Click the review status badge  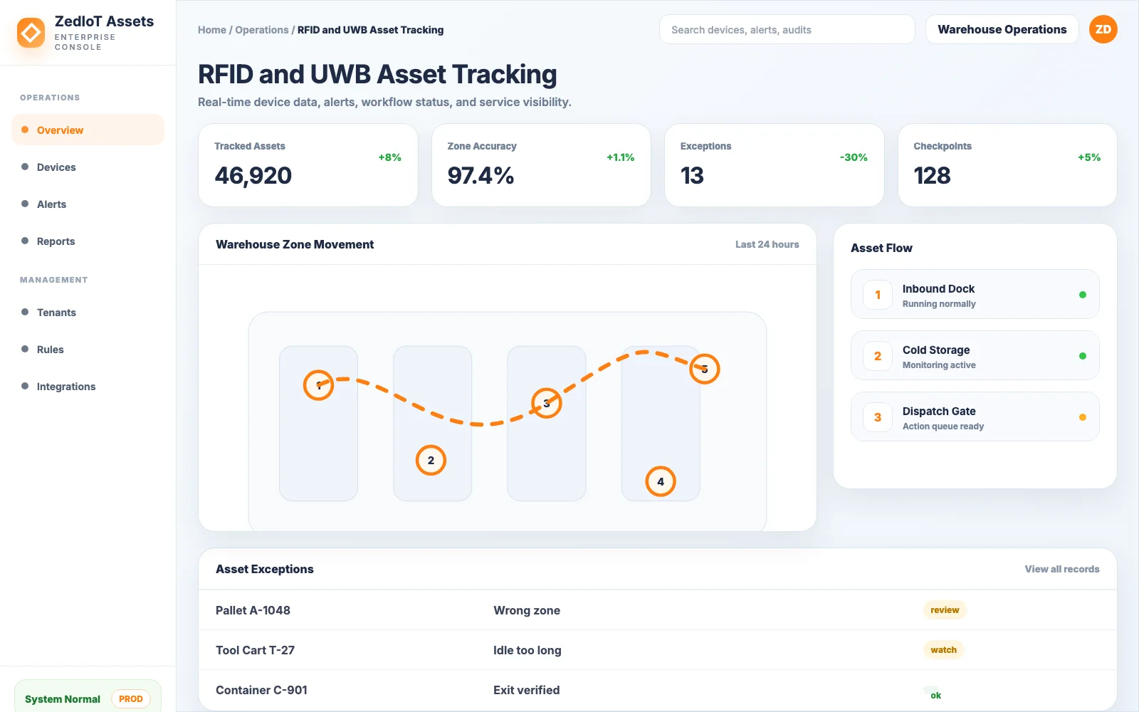945,609
